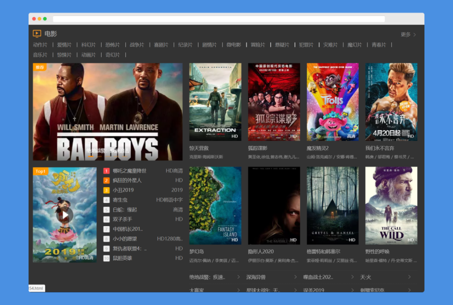Open the Extraction movie poster

215,102
